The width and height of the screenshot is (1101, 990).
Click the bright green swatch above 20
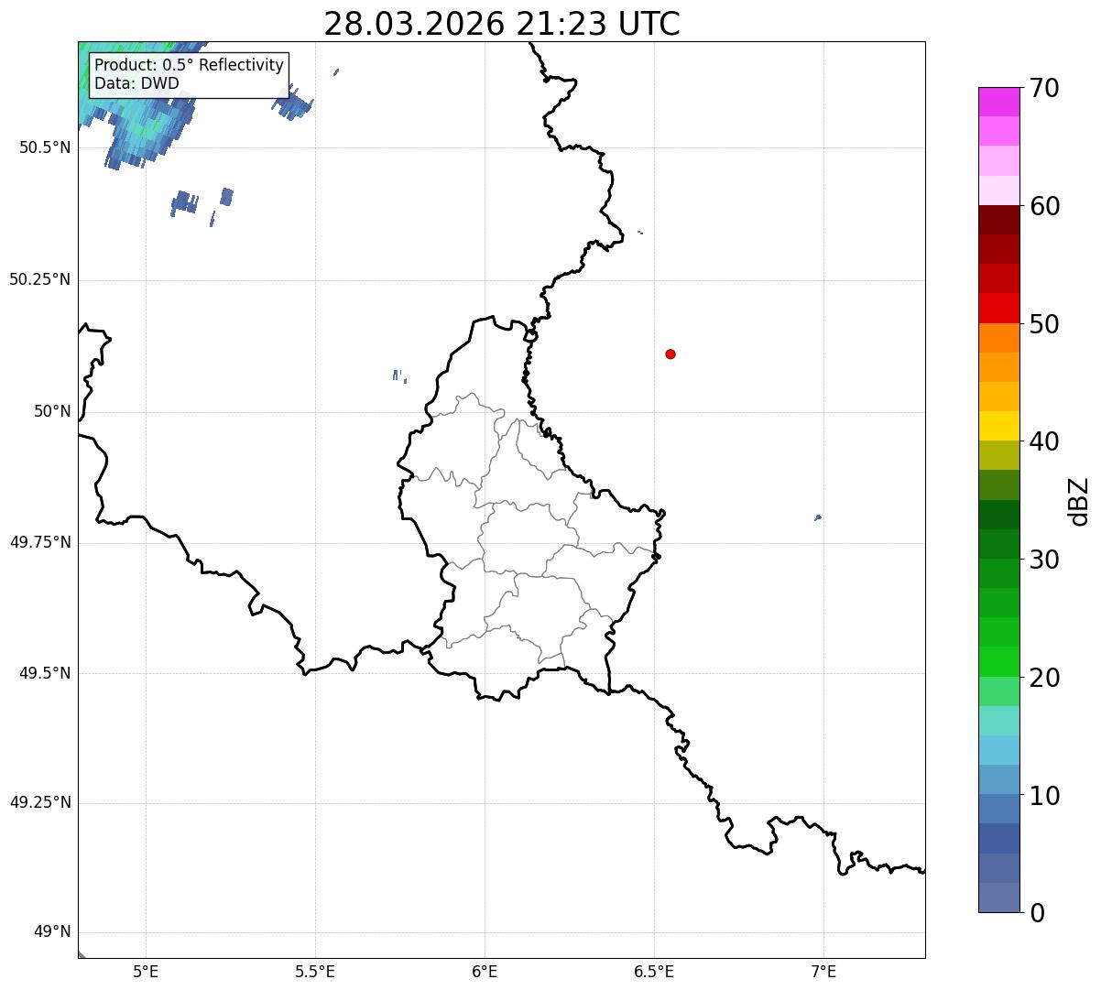click(x=999, y=661)
